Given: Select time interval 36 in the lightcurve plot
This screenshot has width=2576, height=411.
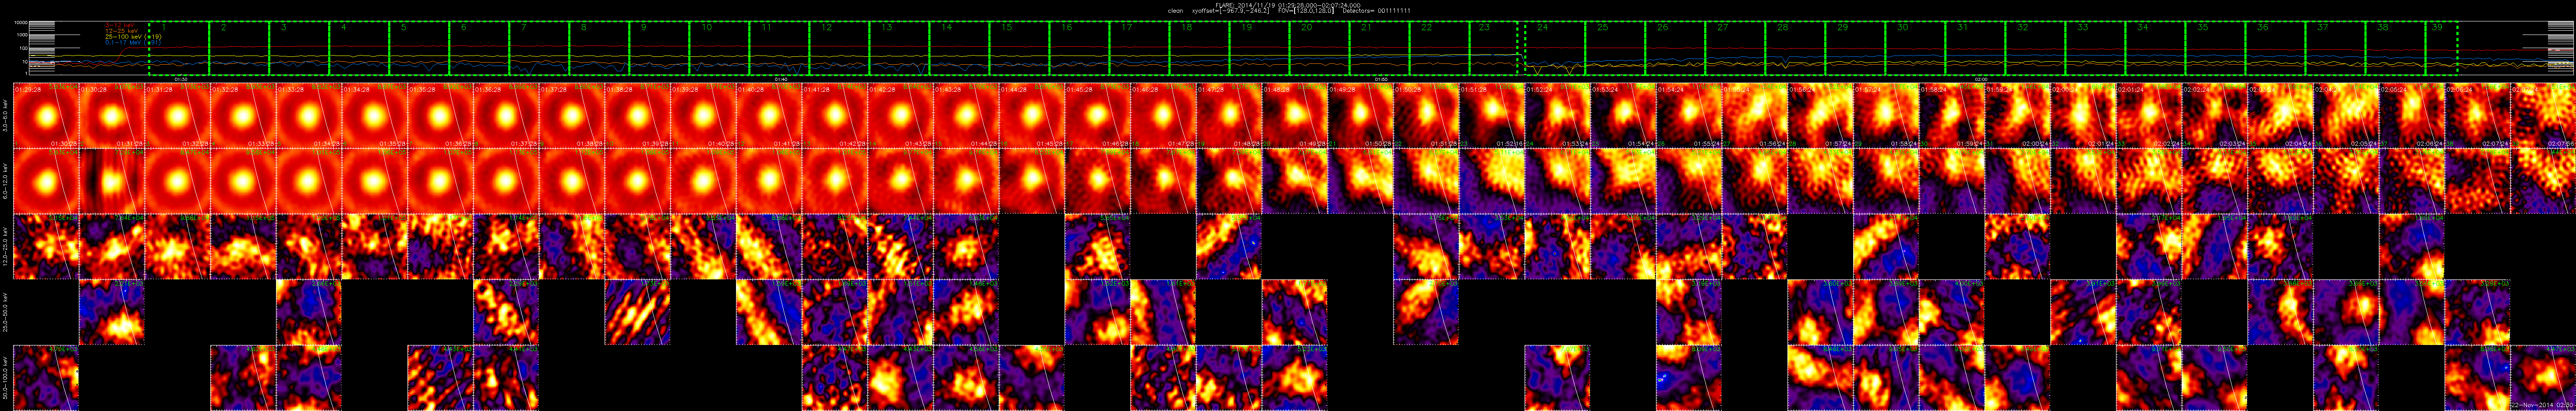Looking at the screenshot, I should pyautogui.click(x=2275, y=48).
